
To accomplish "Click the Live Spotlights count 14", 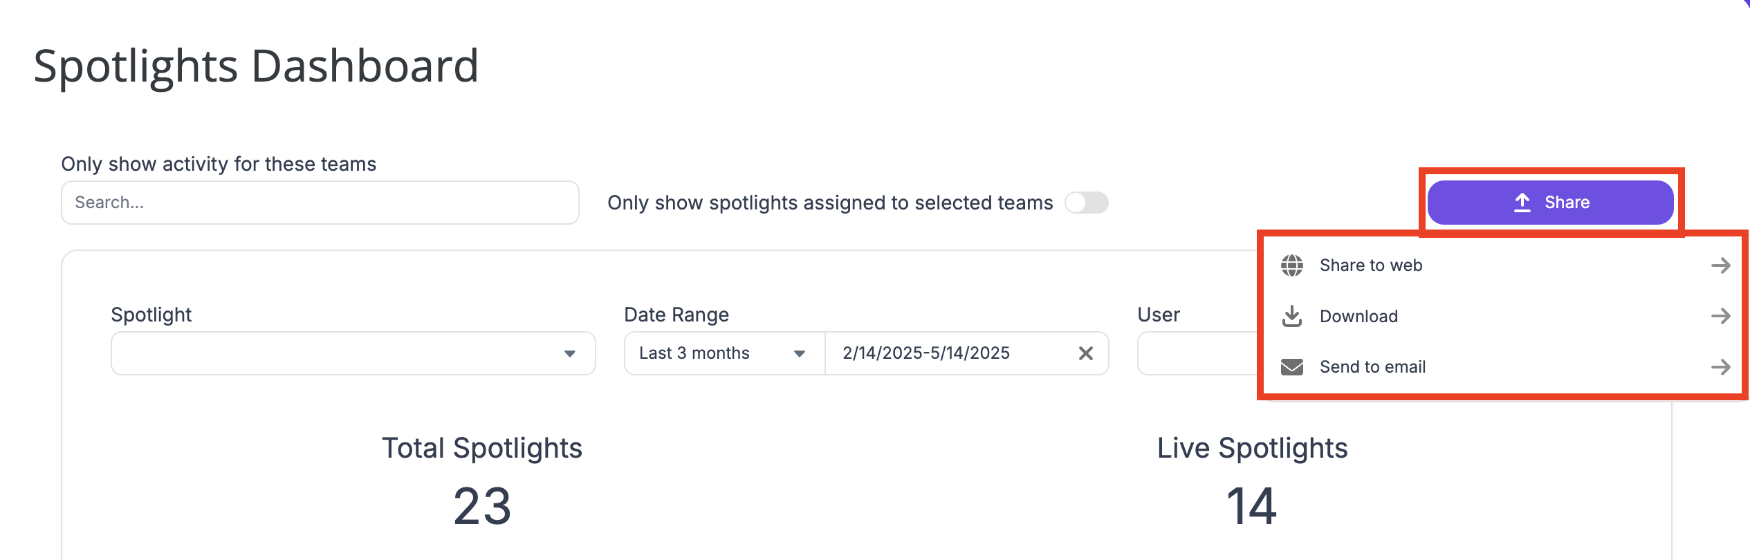I will (x=1252, y=506).
